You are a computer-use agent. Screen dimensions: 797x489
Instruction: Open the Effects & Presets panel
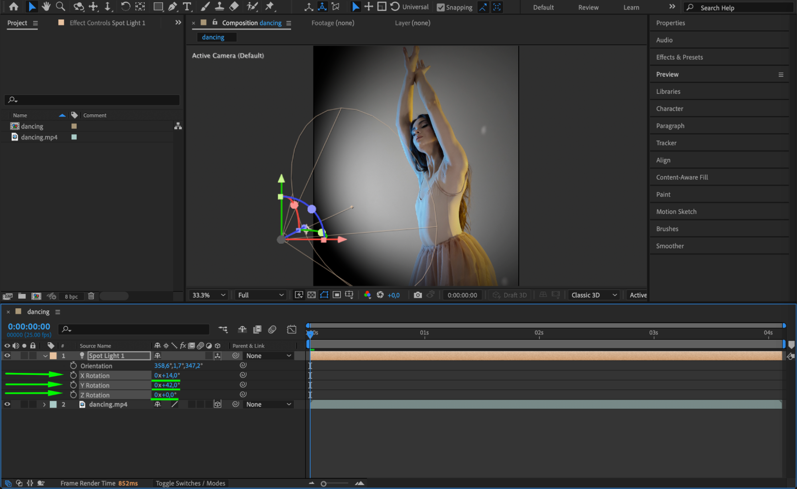(679, 57)
